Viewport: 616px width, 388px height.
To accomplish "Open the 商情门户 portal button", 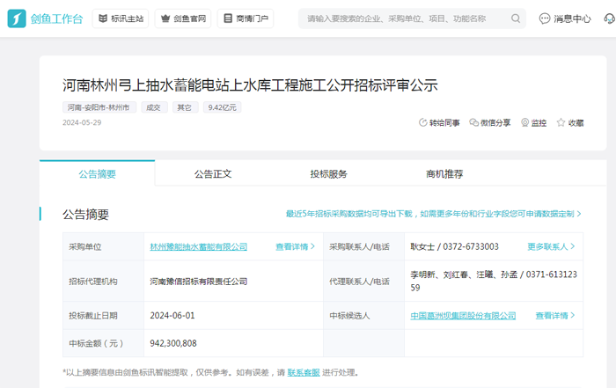I will pos(246,18).
